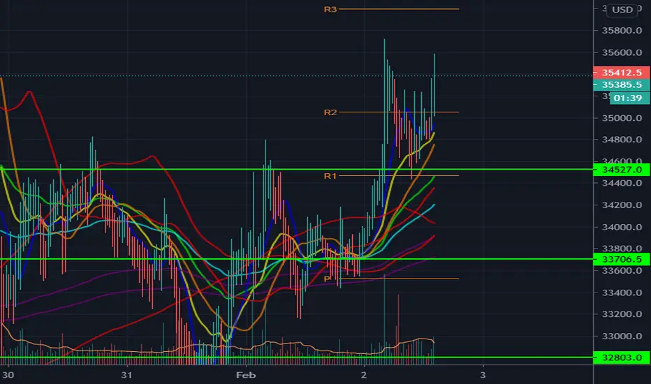Click the P pivot point label

pos(327,279)
